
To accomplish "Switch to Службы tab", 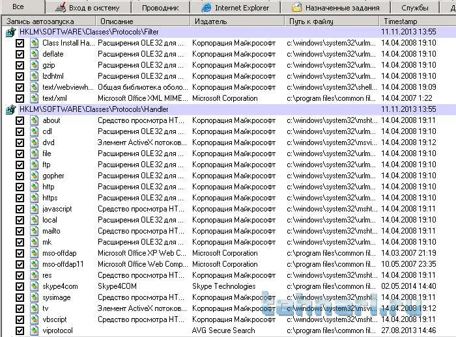I will [415, 8].
